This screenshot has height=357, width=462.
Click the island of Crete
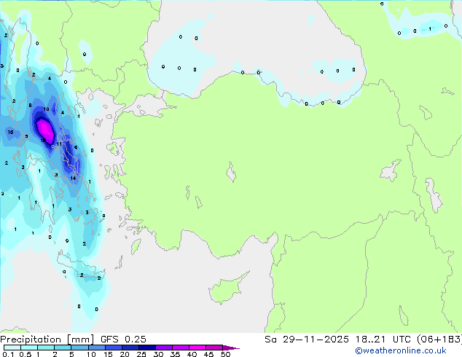[81, 267]
